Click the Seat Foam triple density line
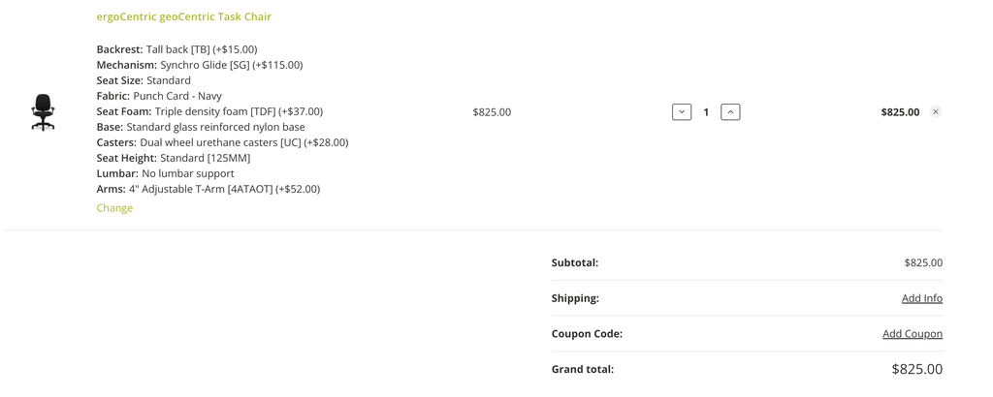 click(x=209, y=112)
